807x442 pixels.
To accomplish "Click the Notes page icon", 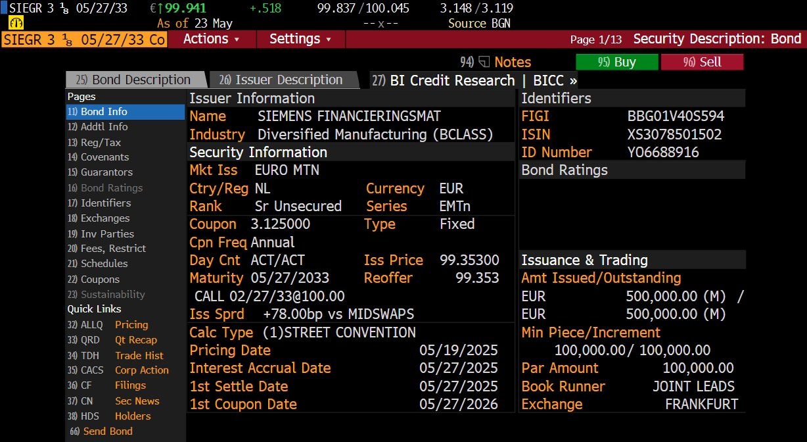I will coord(484,62).
